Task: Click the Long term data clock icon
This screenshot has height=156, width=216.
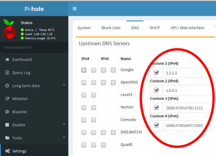Action: tap(7, 86)
